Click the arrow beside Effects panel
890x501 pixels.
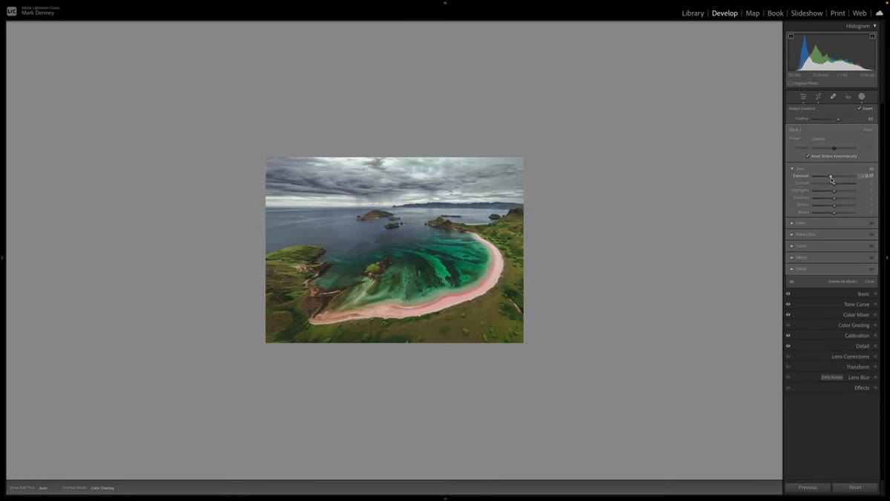point(875,388)
